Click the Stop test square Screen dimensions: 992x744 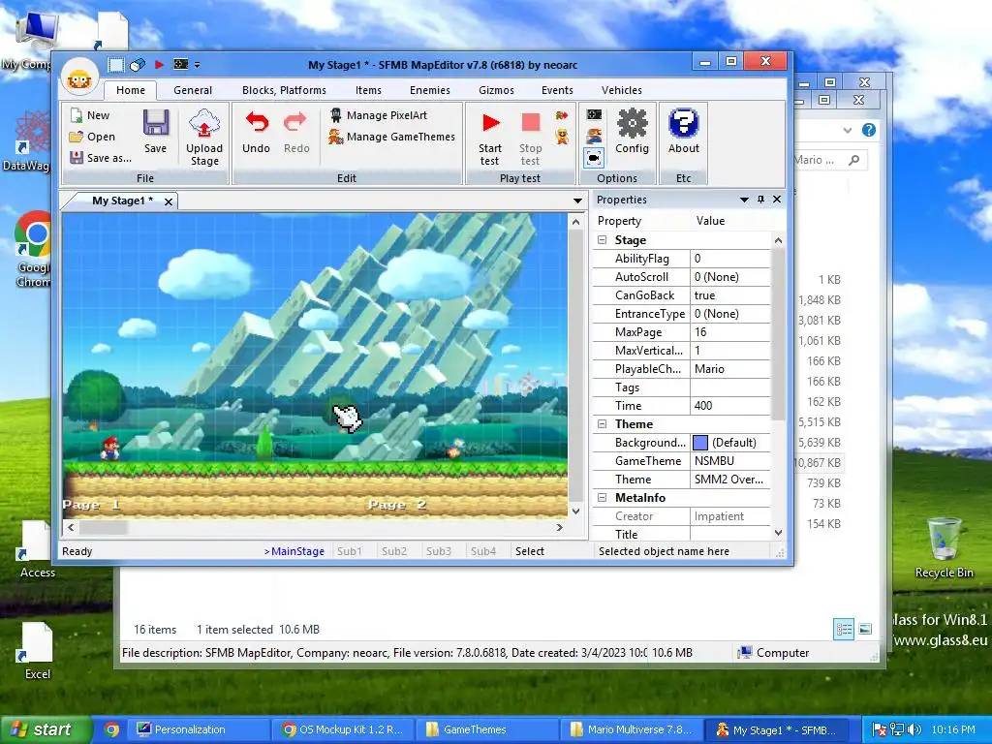(530, 139)
